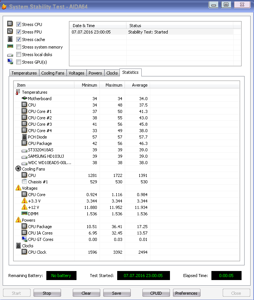The height and width of the screenshot is (300, 254).
Task: Click the +12 V voltage icon
Action: click(24, 207)
